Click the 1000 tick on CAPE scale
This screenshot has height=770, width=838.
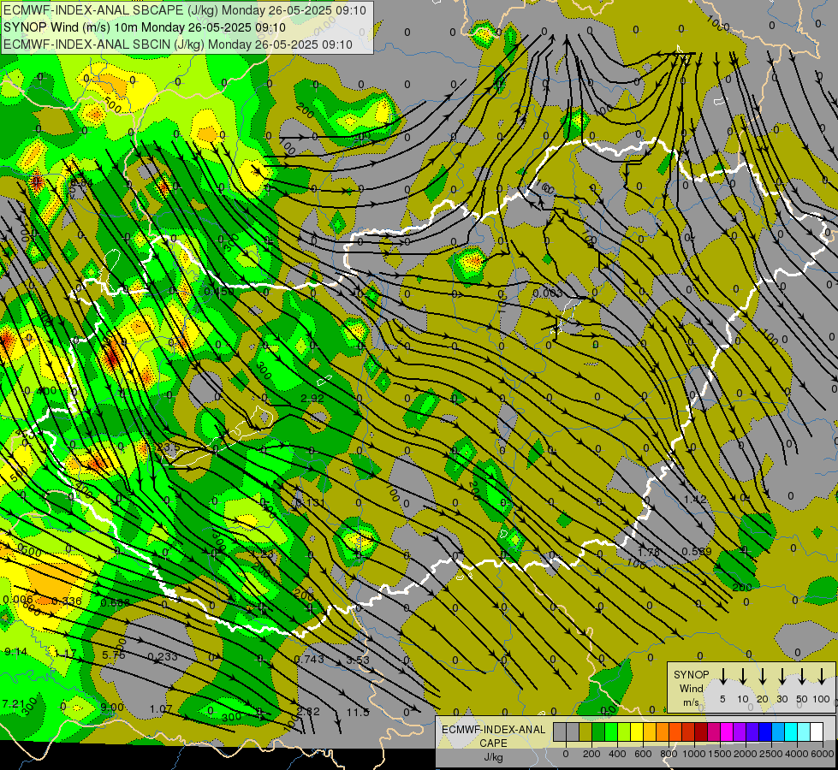click(694, 754)
